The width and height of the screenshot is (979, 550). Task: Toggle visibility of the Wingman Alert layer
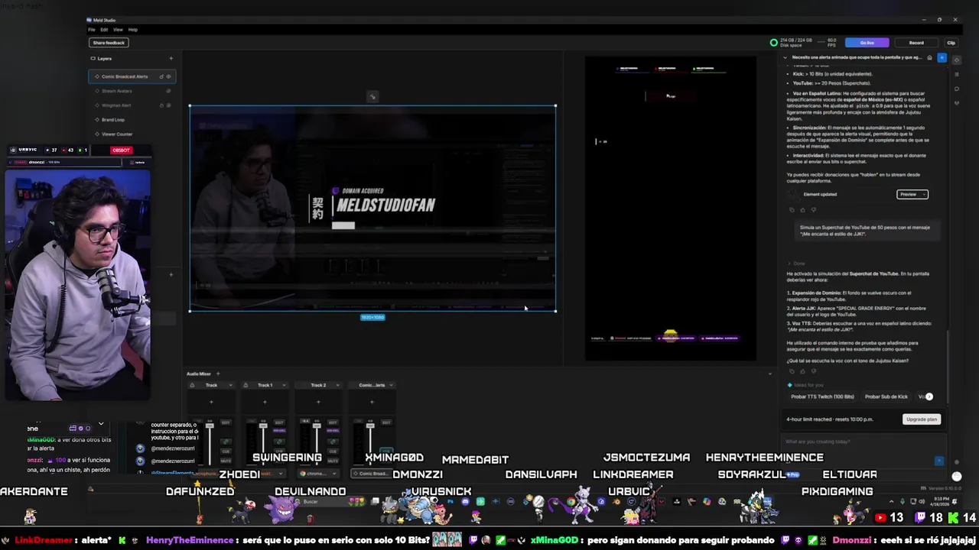point(169,105)
